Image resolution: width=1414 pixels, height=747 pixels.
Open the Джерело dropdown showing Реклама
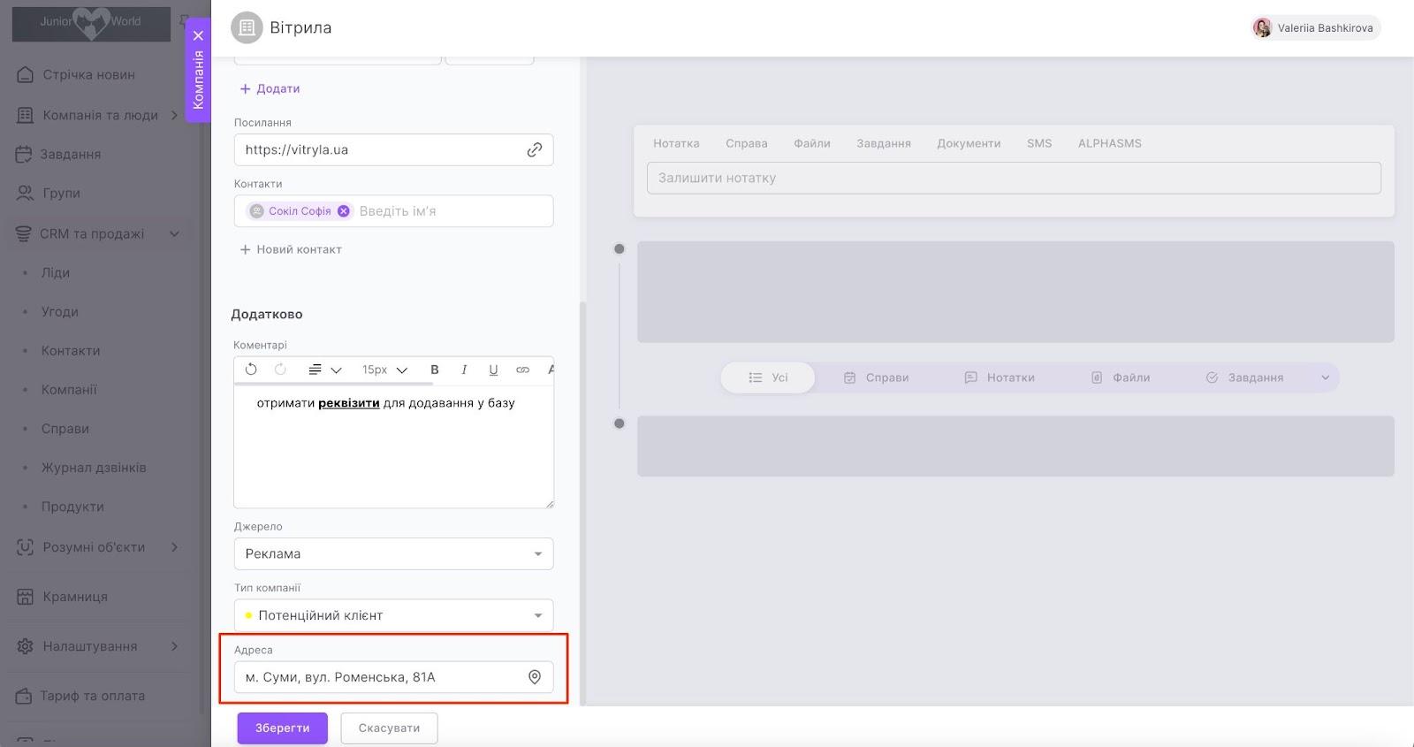393,553
